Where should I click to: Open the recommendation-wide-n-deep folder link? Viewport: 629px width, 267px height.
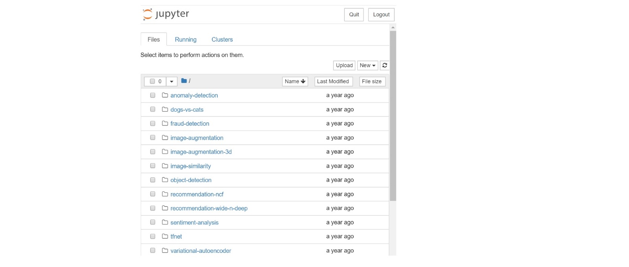[209, 208]
